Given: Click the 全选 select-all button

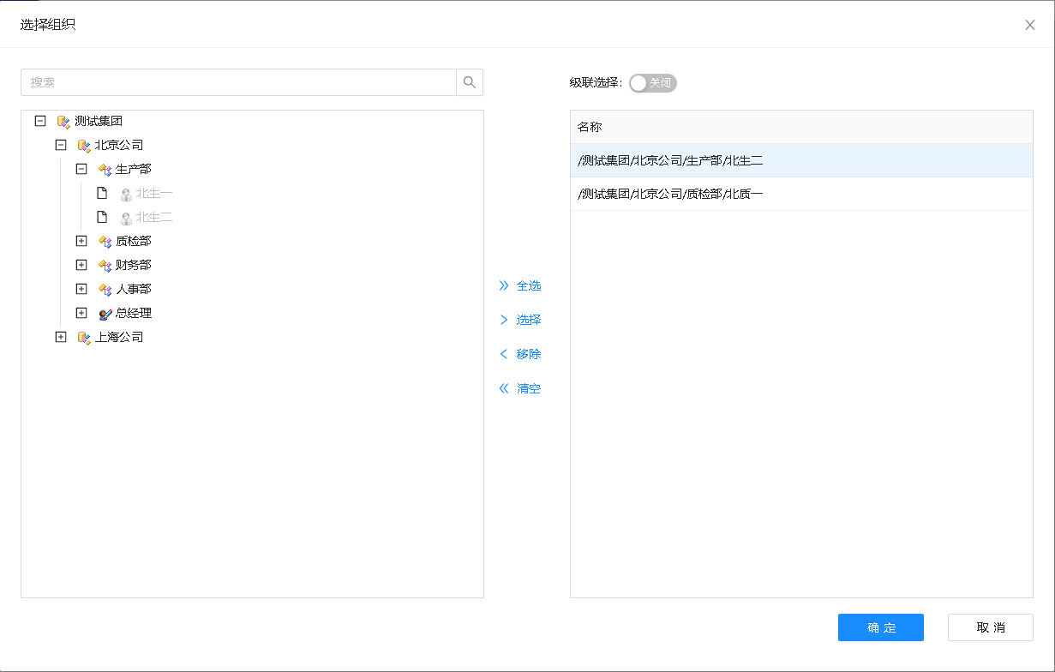Looking at the screenshot, I should pos(520,286).
